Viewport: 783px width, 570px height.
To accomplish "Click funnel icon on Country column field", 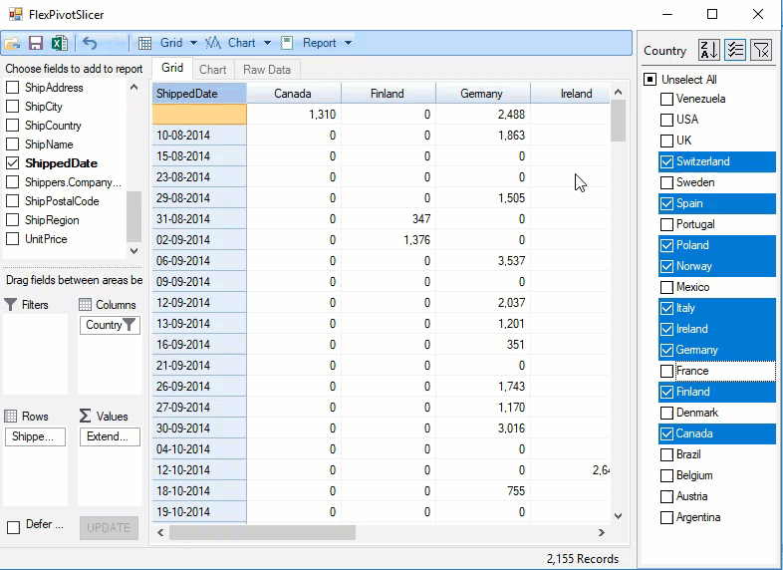I will 130,325.
